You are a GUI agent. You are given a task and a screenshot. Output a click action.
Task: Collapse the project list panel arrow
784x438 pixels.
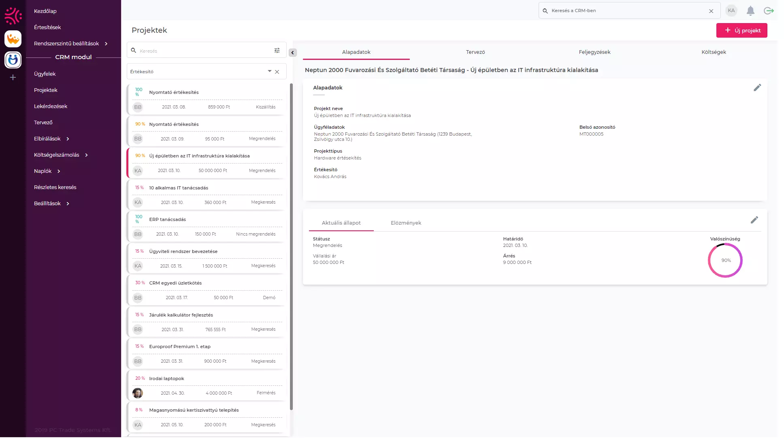coord(292,53)
